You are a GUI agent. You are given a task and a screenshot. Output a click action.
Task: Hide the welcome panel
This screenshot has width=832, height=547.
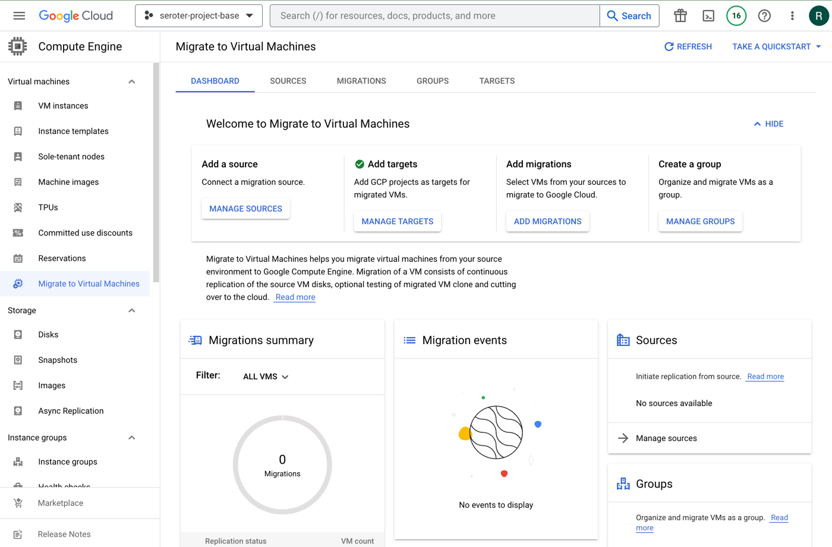(768, 124)
